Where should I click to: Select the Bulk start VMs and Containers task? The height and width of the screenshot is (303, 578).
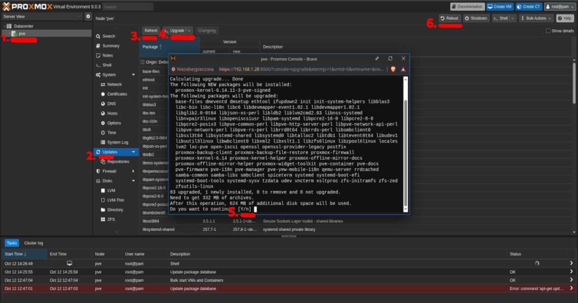tap(288, 280)
